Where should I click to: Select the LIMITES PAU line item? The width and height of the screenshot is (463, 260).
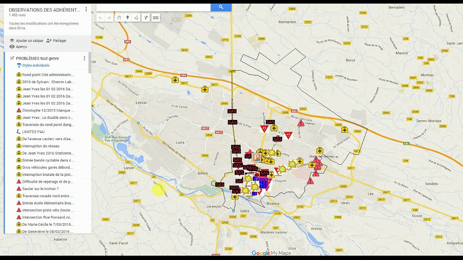(33, 132)
